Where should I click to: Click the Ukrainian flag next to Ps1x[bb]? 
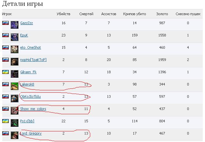[5, 121]
